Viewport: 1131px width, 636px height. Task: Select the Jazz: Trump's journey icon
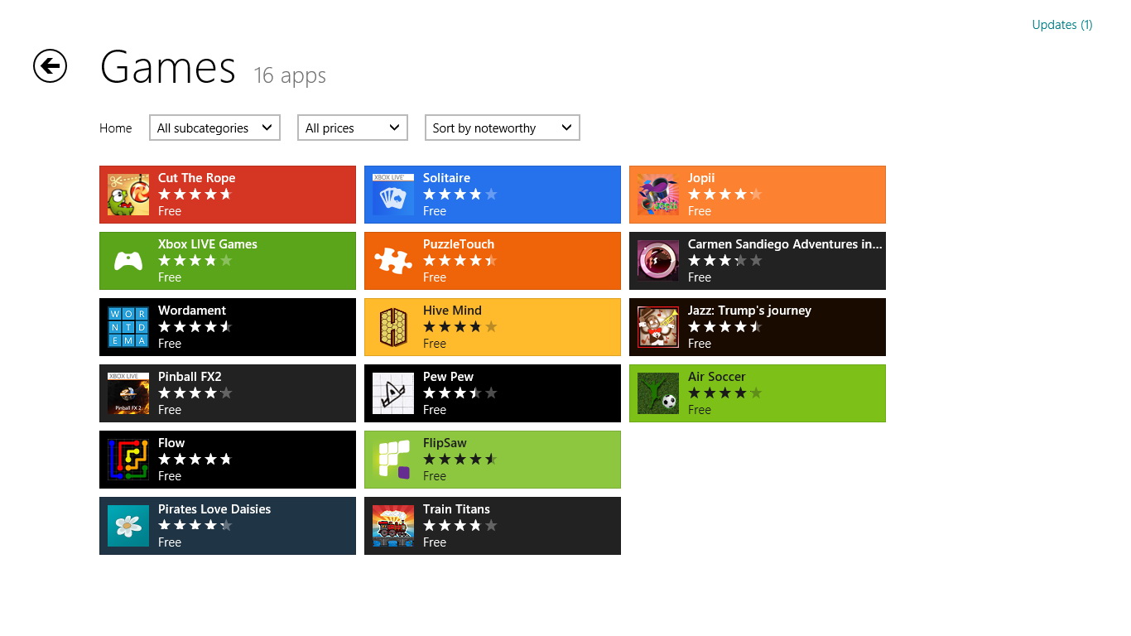pyautogui.click(x=658, y=327)
